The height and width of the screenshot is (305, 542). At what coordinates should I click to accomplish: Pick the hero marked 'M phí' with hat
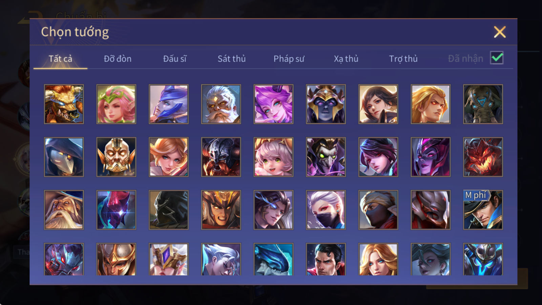[x=483, y=210]
